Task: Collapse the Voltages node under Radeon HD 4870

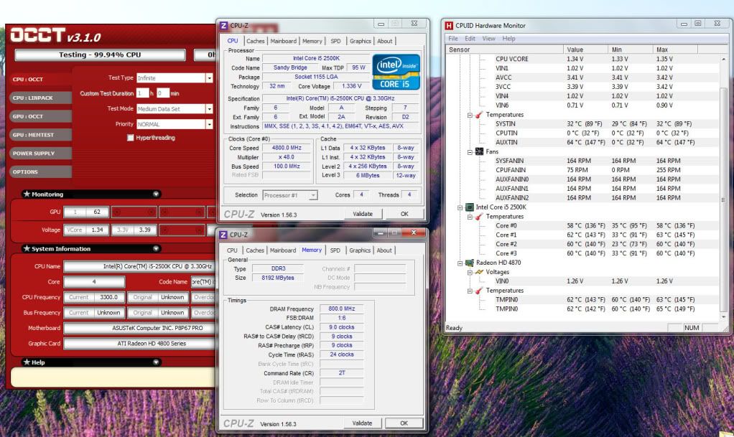Action: (470, 272)
